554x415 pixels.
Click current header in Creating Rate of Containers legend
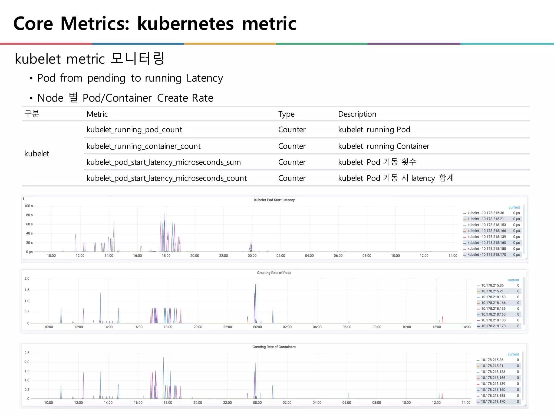click(x=513, y=354)
